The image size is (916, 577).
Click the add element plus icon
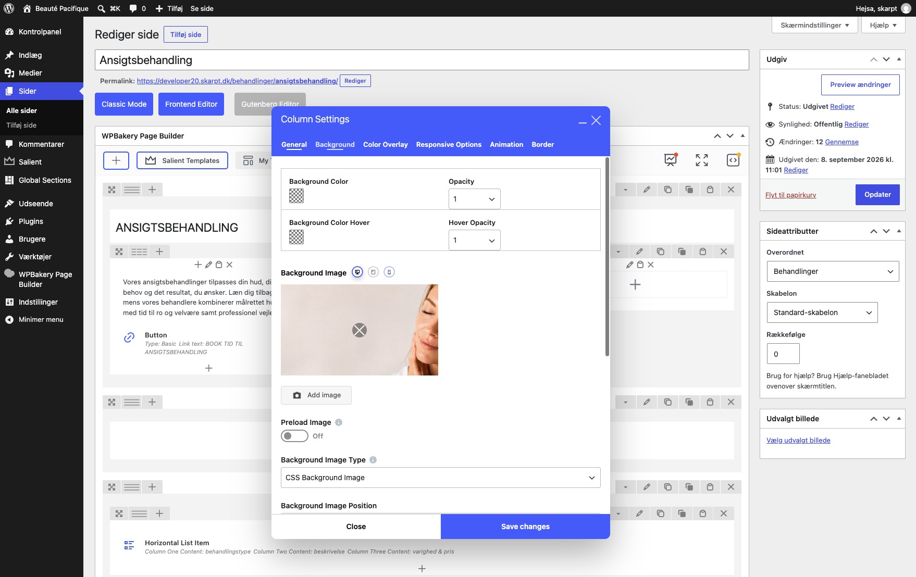116,160
